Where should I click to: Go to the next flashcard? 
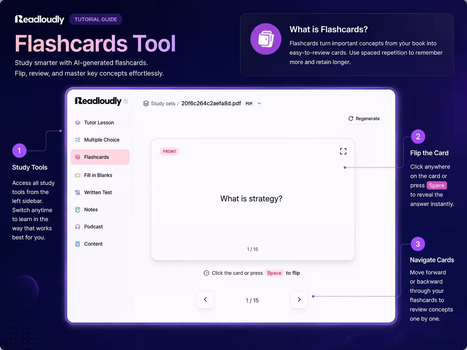click(x=299, y=299)
